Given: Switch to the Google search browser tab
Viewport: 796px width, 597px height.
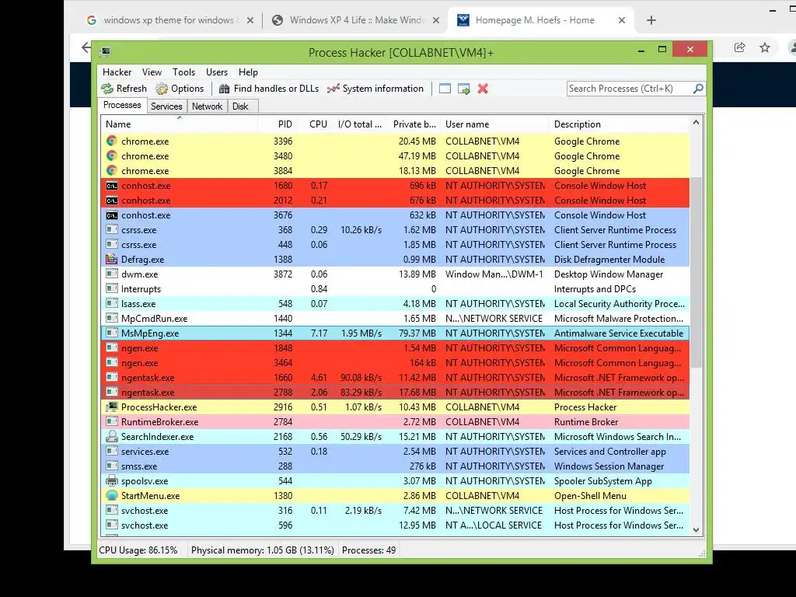Looking at the screenshot, I should pos(170,20).
